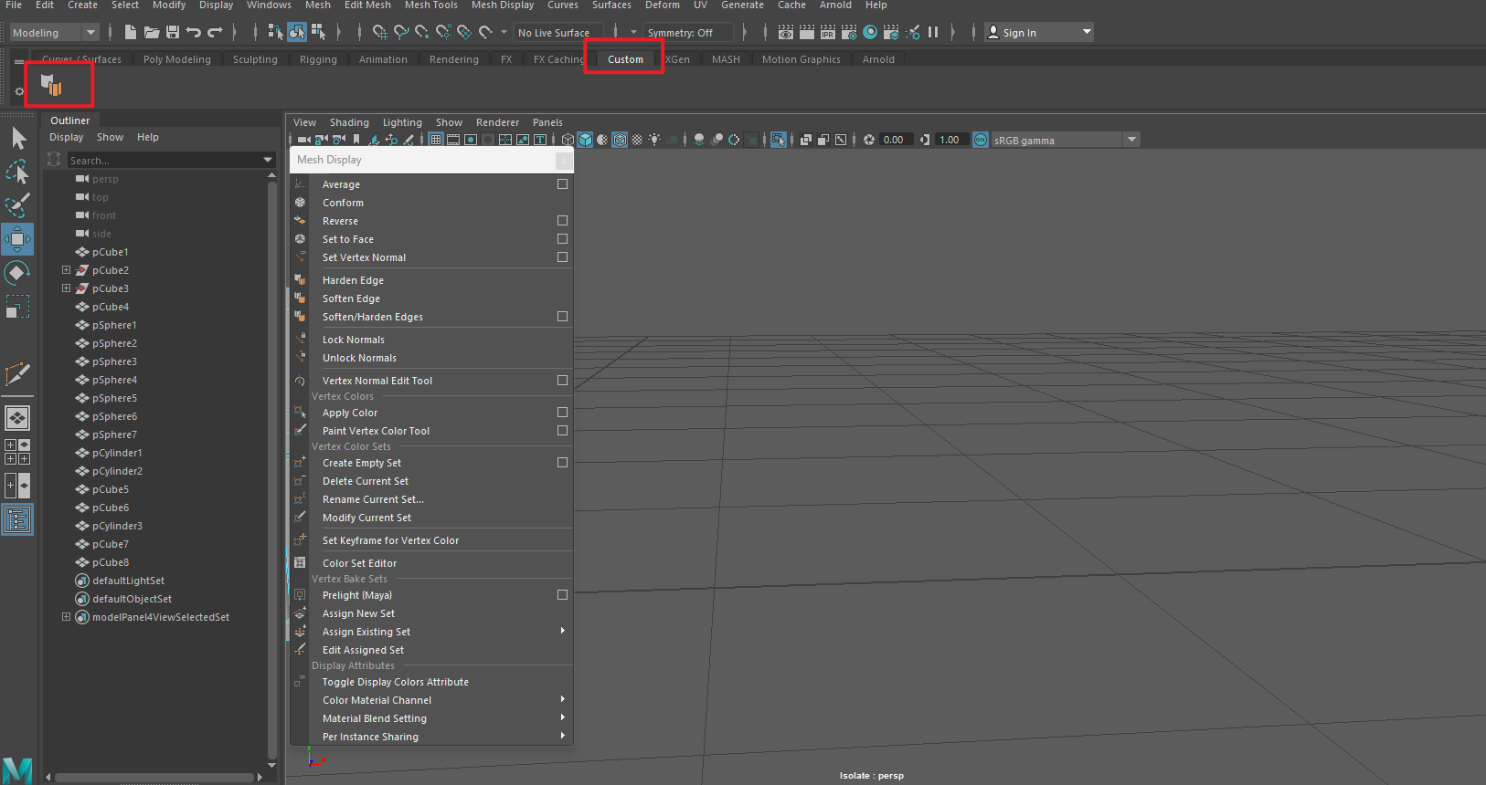Save the scene with floppy icon
The width and height of the screenshot is (1486, 785).
pos(173,32)
